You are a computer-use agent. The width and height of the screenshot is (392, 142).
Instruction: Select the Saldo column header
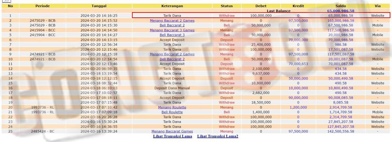coord(340,6)
